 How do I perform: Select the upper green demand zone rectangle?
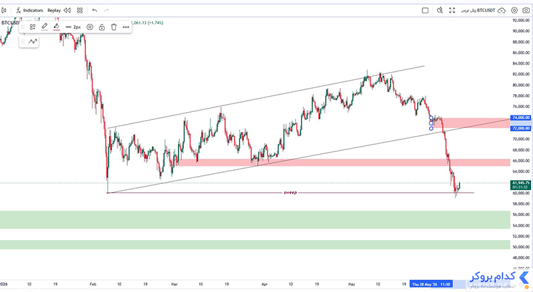click(255, 220)
